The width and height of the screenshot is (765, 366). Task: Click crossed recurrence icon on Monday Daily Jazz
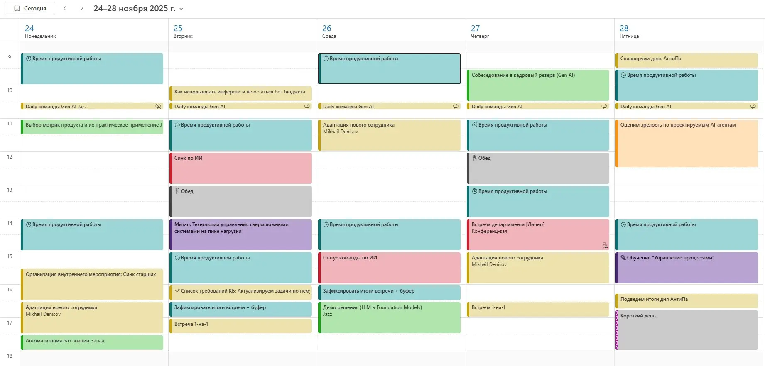(x=158, y=106)
